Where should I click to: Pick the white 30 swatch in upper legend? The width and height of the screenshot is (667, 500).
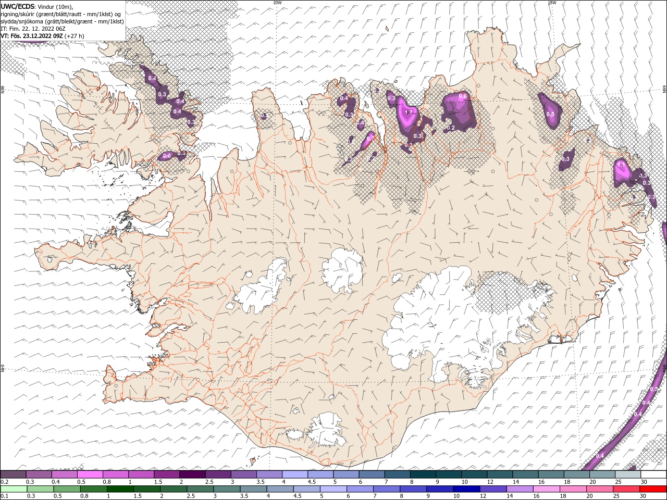653,474
